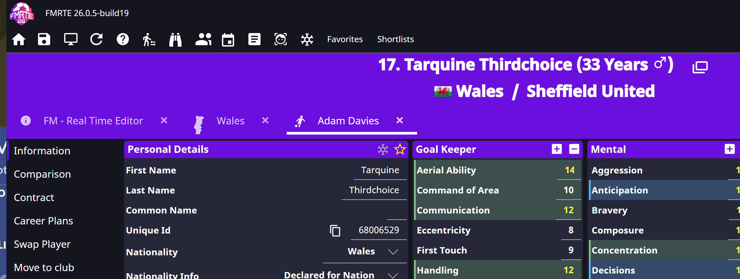Viewport: 740px width, 279px height.
Task: Click the Wales flag in the header
Action: click(443, 91)
